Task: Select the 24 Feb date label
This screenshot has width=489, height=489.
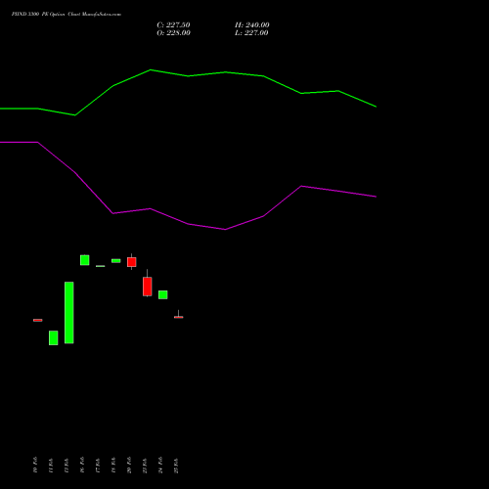Action: (x=160, y=465)
